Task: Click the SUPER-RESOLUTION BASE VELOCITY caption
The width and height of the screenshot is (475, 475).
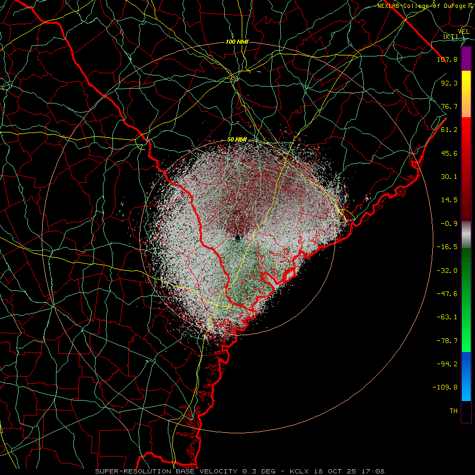Action: (x=167, y=471)
